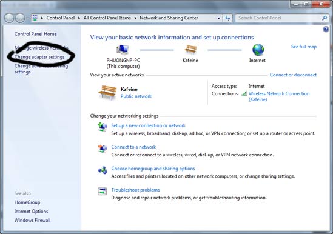Click the PHUONGNP-PC (This computer) label
This screenshot has width=333, height=234.
point(123,63)
